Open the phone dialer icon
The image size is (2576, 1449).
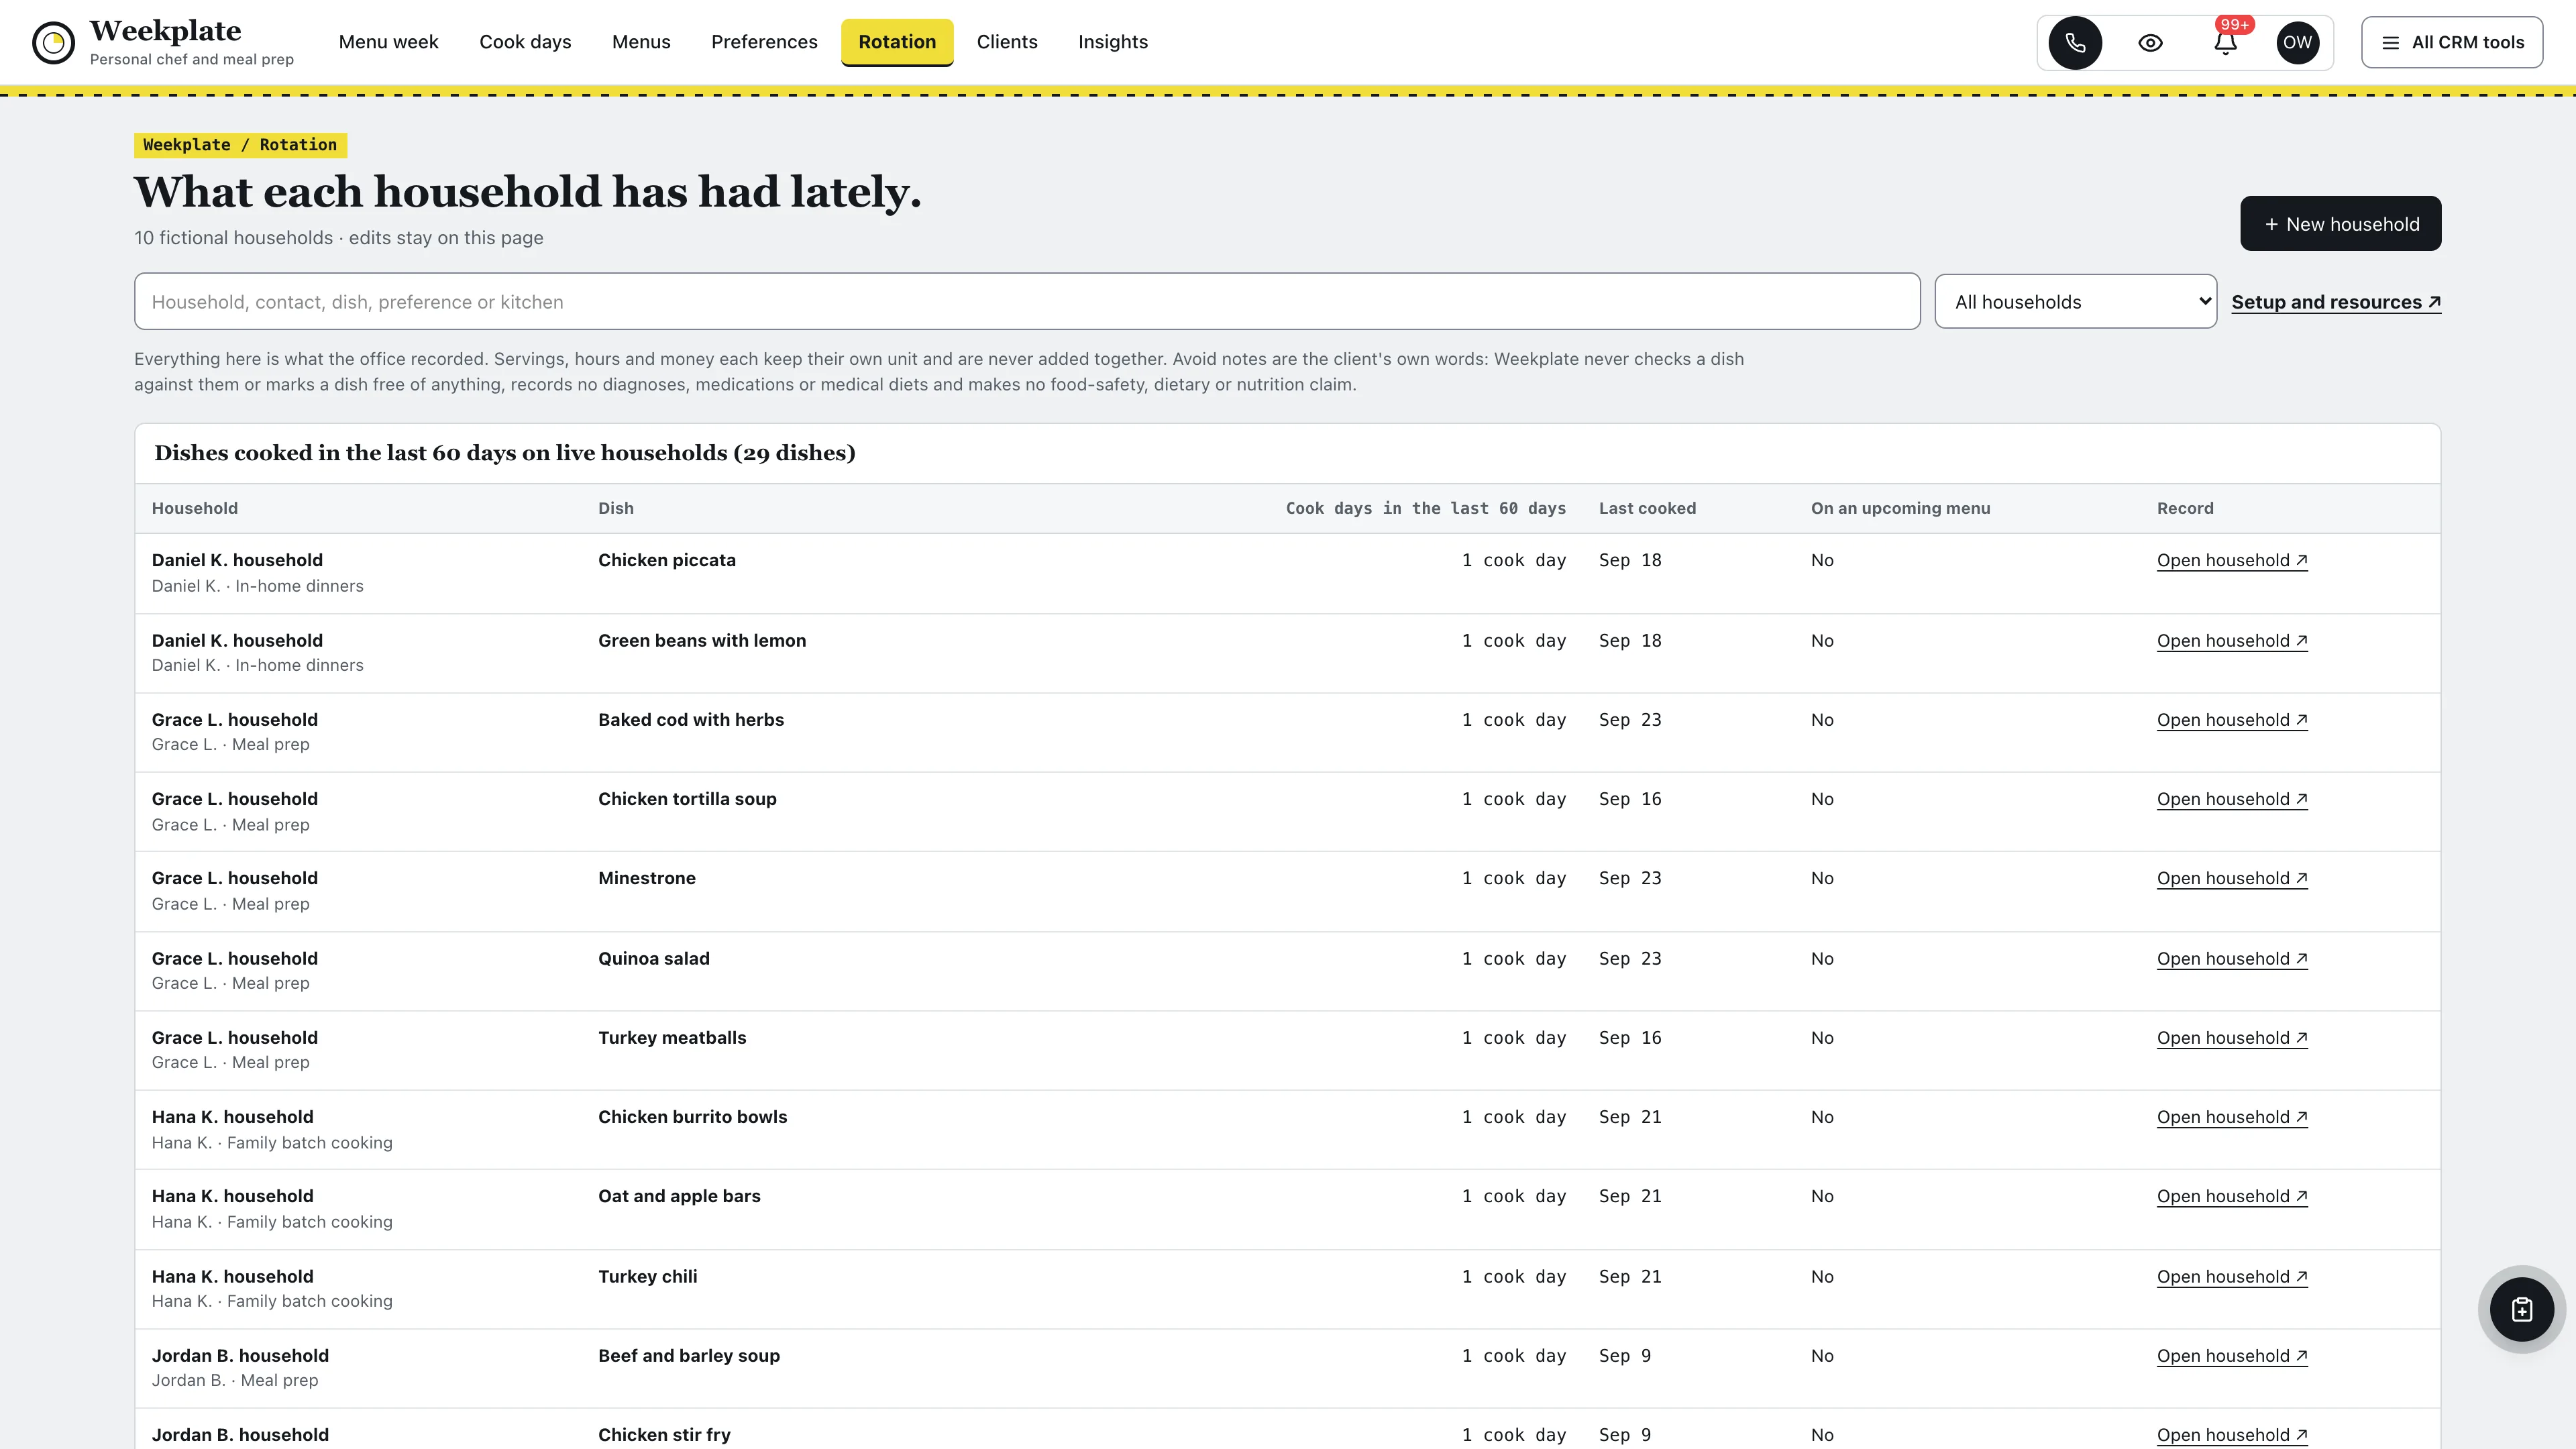coord(2075,43)
